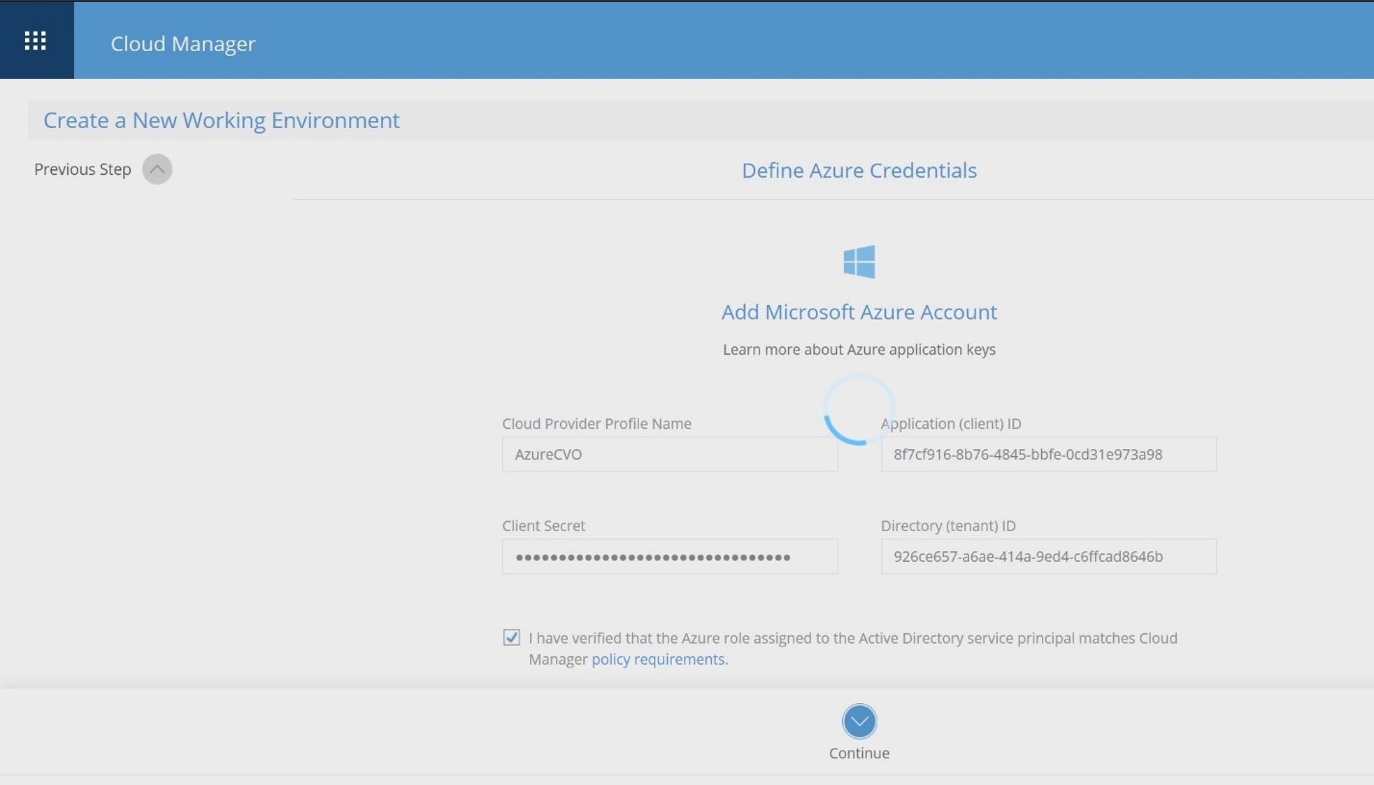Click the Previous Step label
Viewport: 1374px width, 785px height.
point(83,169)
